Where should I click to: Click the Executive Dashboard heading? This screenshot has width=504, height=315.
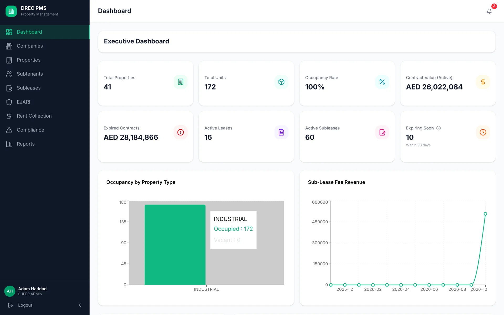coord(136,41)
